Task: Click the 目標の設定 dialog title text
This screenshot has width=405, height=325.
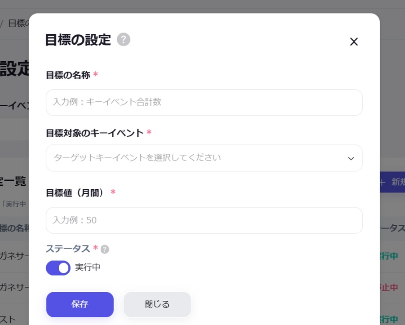Action: (78, 40)
